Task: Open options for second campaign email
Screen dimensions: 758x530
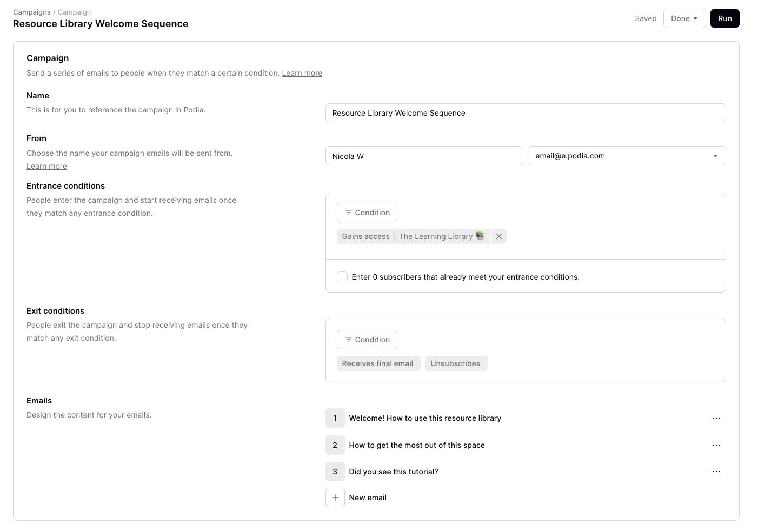Action: click(x=716, y=445)
